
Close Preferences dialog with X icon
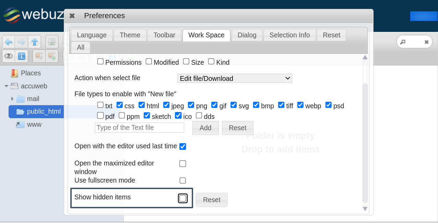(72, 16)
